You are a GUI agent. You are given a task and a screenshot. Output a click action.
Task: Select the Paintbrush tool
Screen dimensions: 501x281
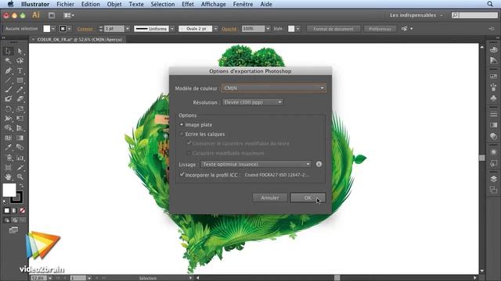[9, 90]
